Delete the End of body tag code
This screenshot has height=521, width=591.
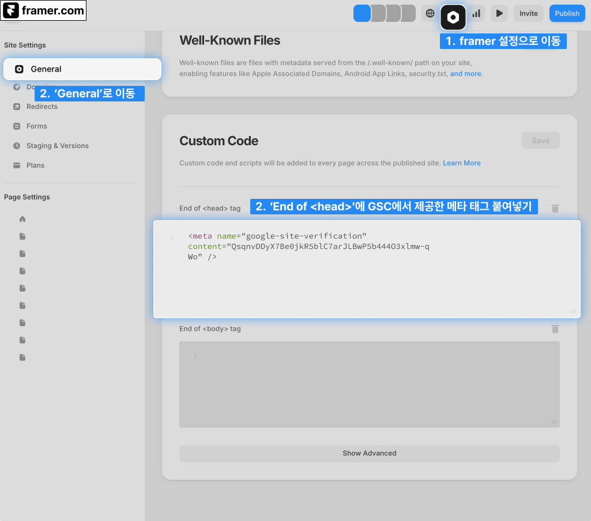point(555,329)
